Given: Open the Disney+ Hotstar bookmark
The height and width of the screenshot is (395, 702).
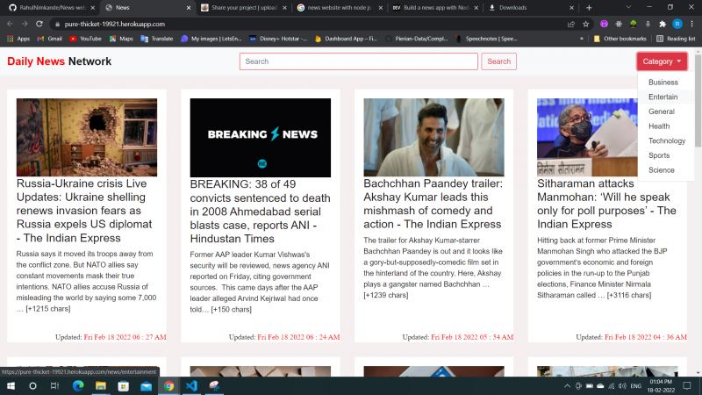Looking at the screenshot, I should (x=278, y=39).
